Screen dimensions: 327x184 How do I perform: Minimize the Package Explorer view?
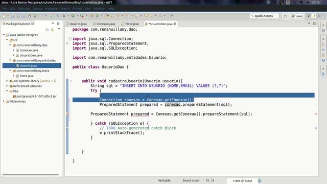coord(53,24)
